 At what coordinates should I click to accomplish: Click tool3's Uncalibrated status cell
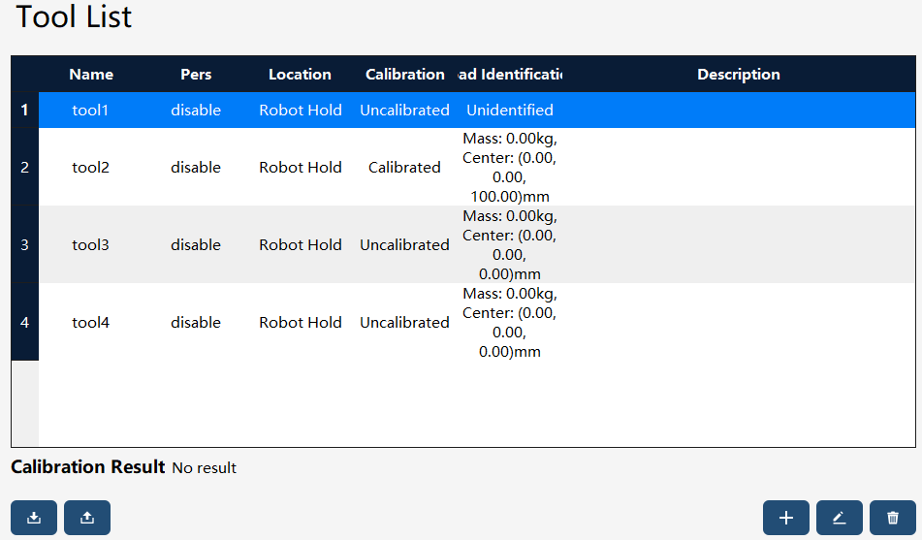[404, 244]
